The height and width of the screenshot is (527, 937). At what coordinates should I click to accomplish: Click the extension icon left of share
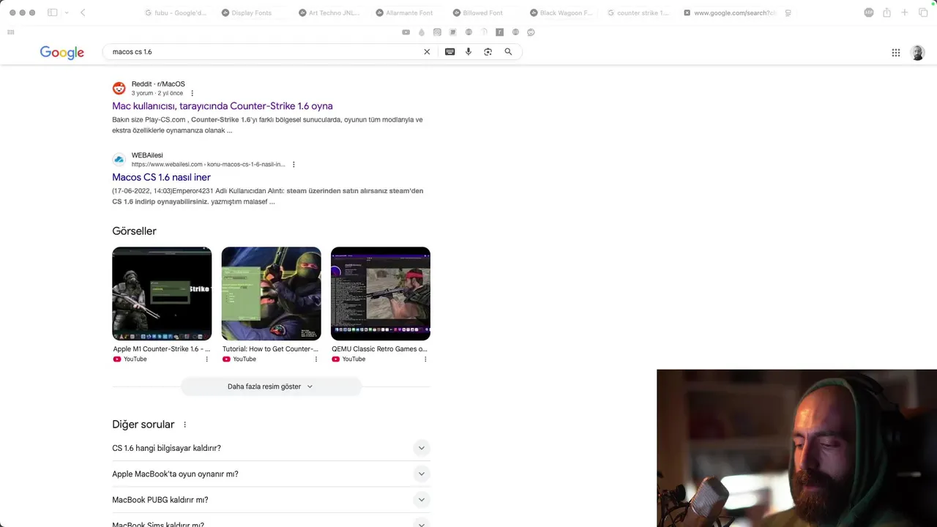pyautogui.click(x=869, y=12)
